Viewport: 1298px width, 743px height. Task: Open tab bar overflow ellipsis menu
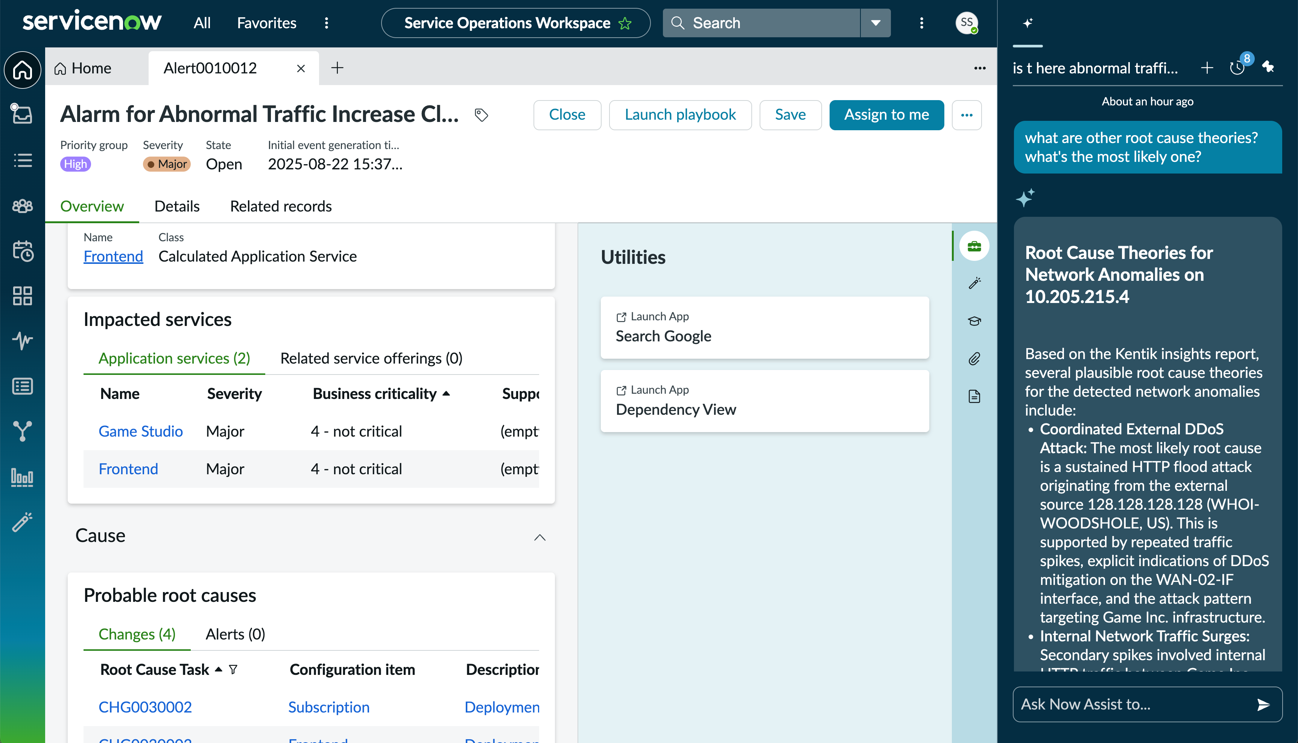click(980, 68)
